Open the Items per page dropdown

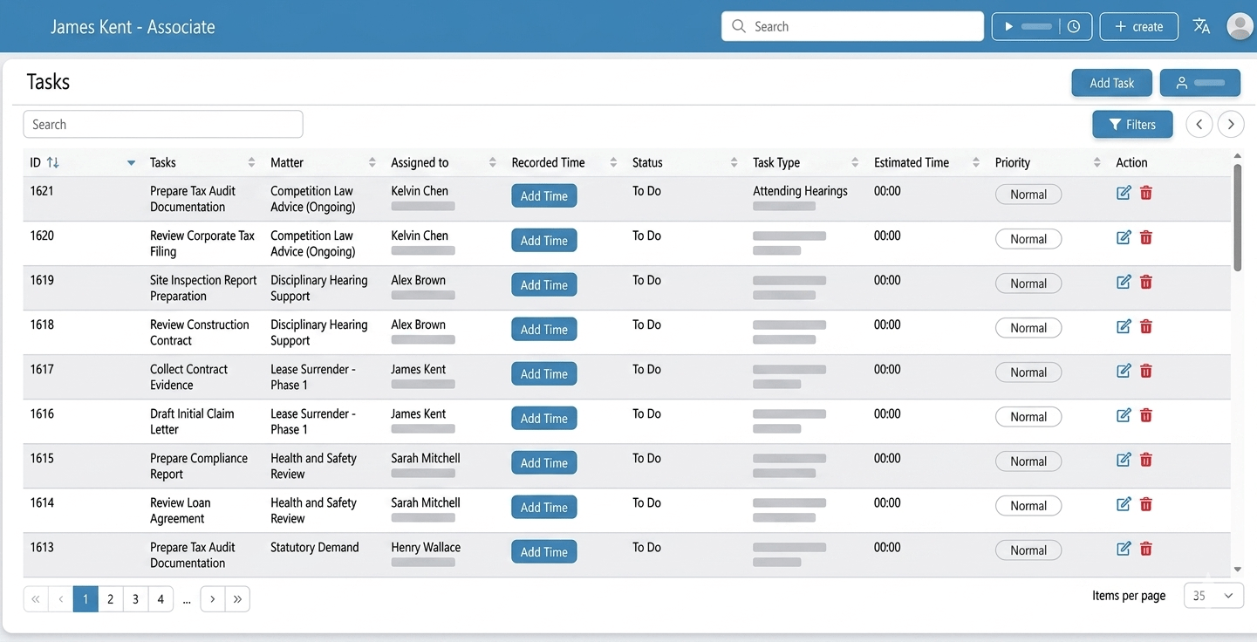coord(1213,596)
